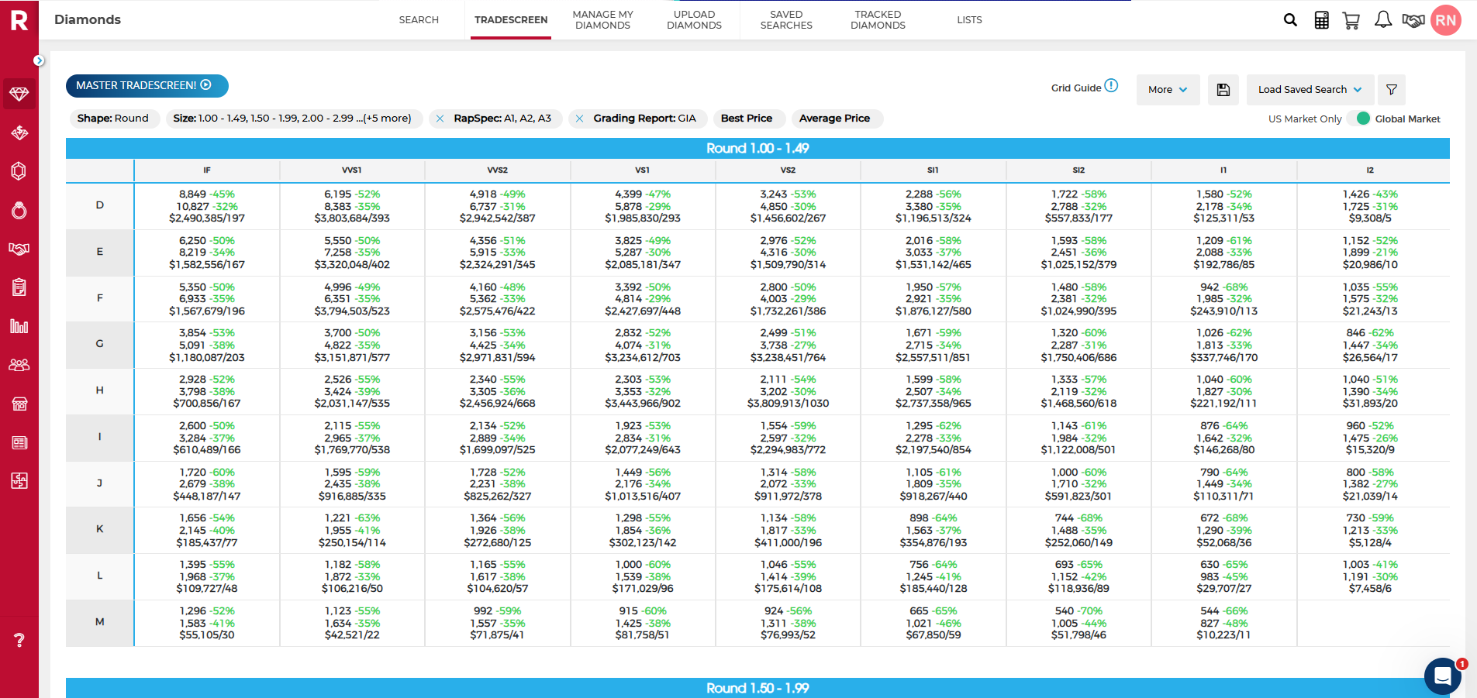Open the hexagonal gemstone sidebar icon
The image size is (1477, 698).
(x=19, y=171)
